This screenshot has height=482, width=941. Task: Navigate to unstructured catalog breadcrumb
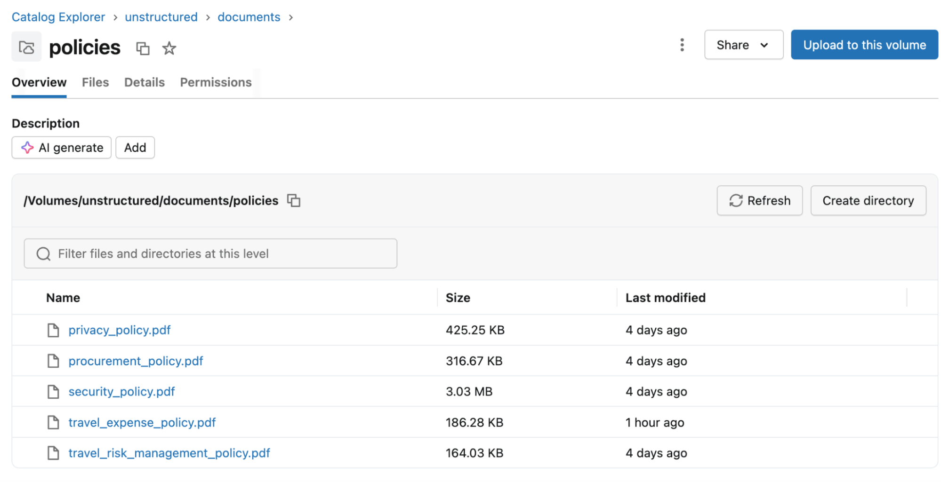point(161,17)
